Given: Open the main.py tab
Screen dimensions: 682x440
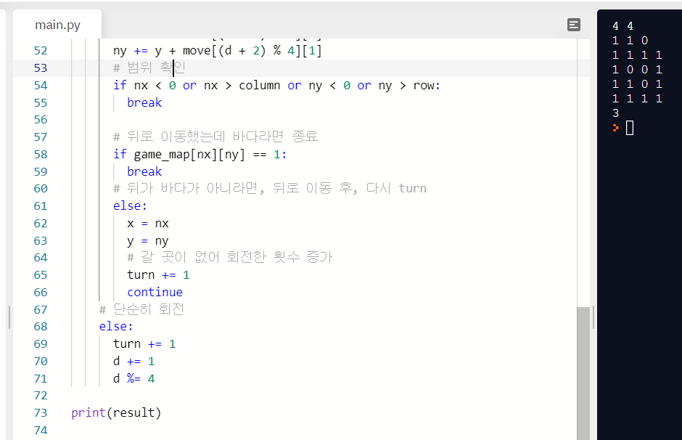Looking at the screenshot, I should coord(57,25).
